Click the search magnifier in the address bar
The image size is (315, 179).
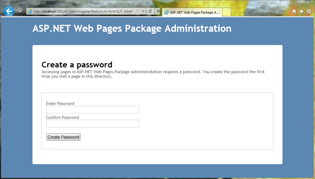pos(138,11)
